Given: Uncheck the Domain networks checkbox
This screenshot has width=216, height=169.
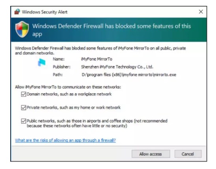Looking at the screenshot, I should 24,94.
